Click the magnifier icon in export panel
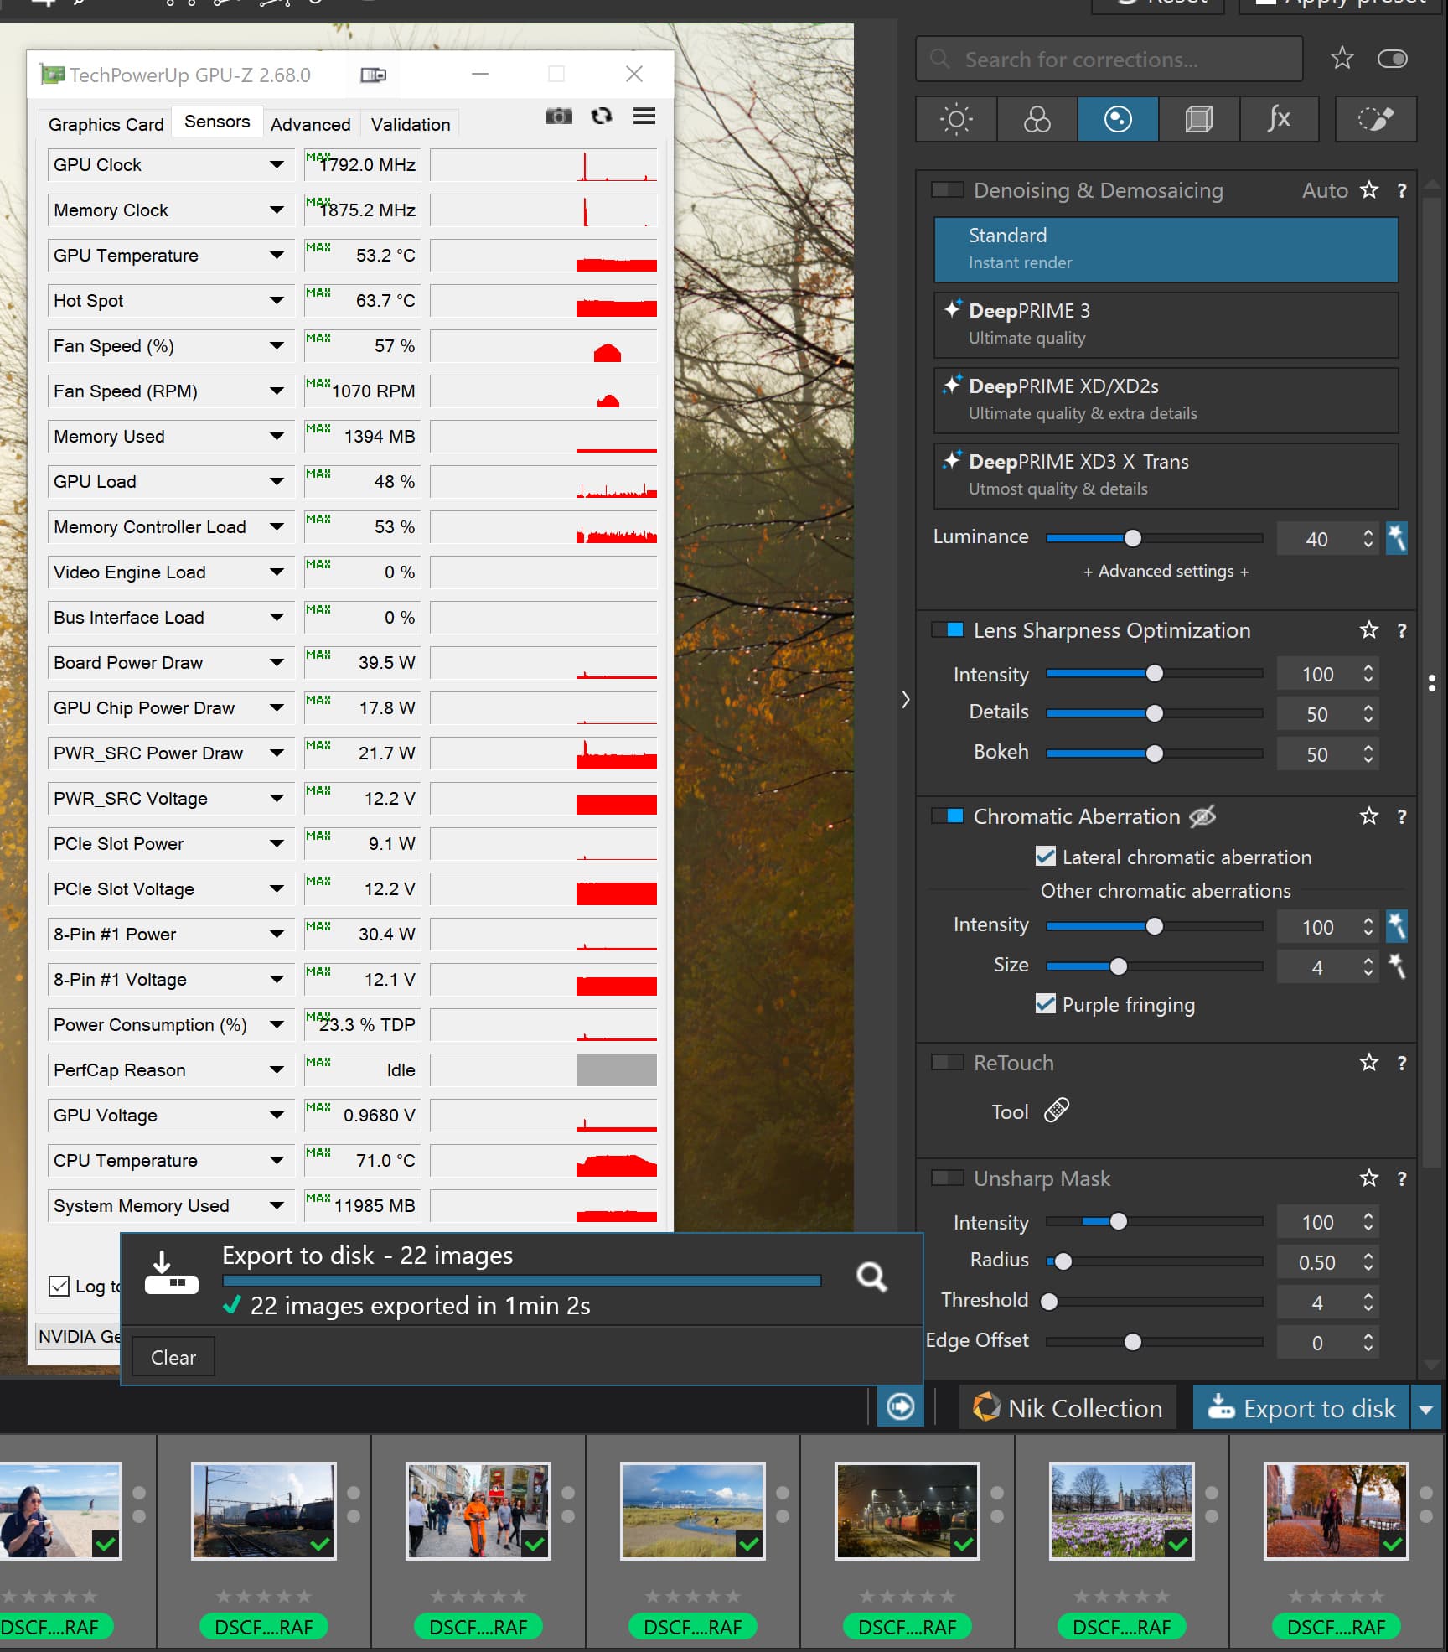Image resolution: width=1448 pixels, height=1652 pixels. (871, 1277)
